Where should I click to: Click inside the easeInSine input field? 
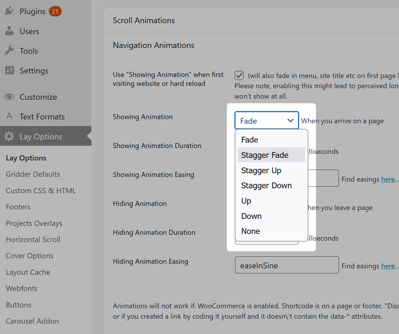(x=286, y=265)
